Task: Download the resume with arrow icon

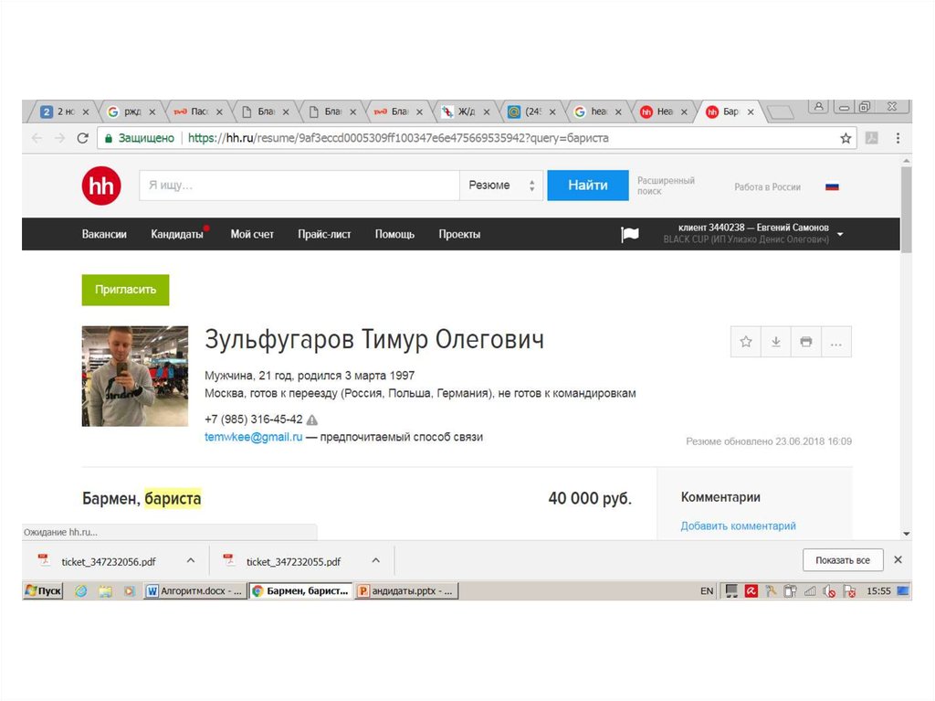Action: [x=775, y=342]
